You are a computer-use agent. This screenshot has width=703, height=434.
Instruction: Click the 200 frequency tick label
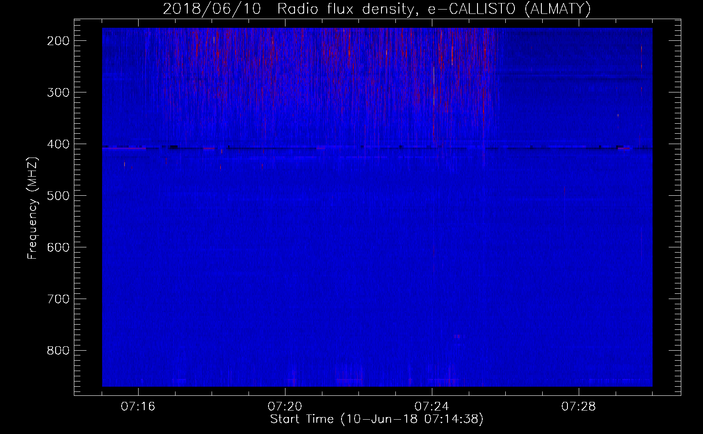point(57,41)
